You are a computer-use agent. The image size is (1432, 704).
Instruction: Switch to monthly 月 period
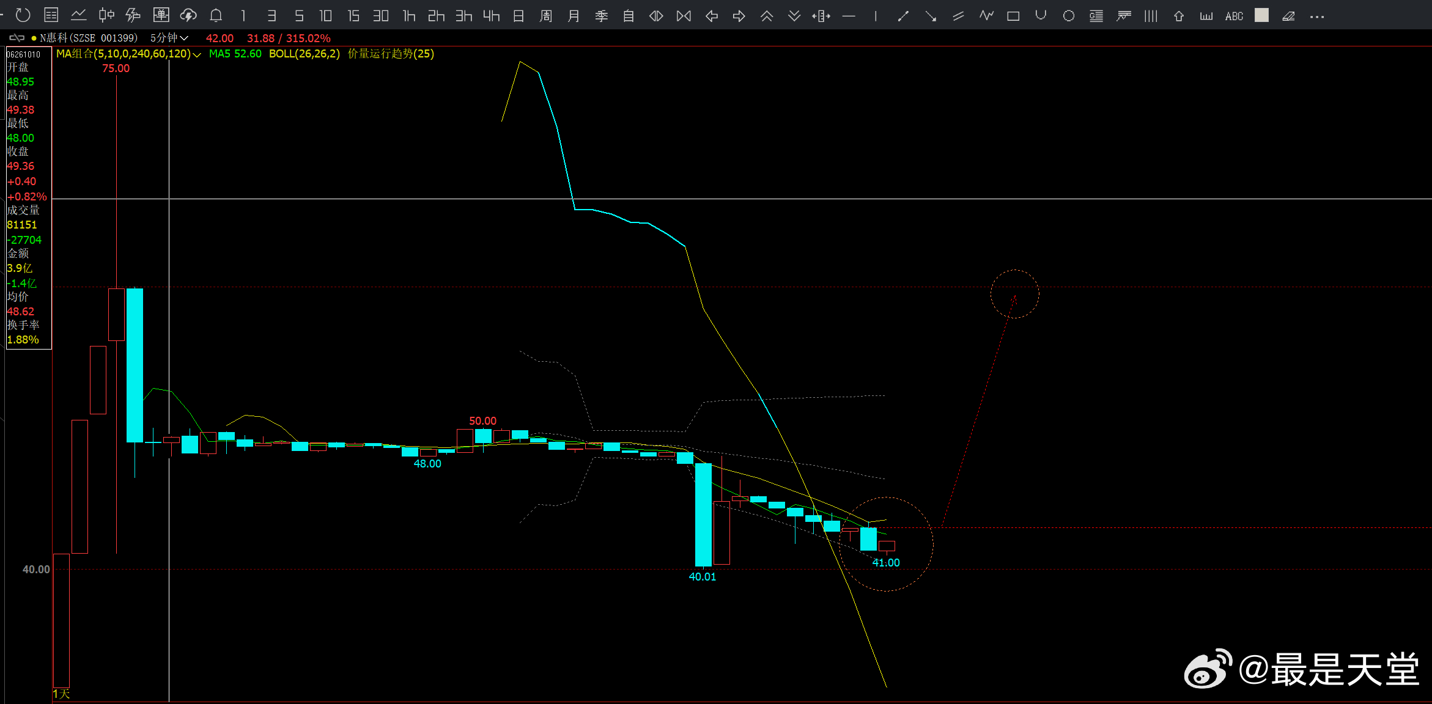tap(574, 16)
